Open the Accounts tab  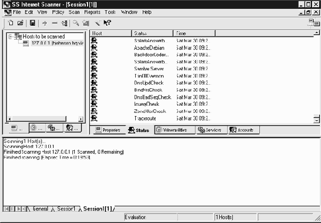244,130
